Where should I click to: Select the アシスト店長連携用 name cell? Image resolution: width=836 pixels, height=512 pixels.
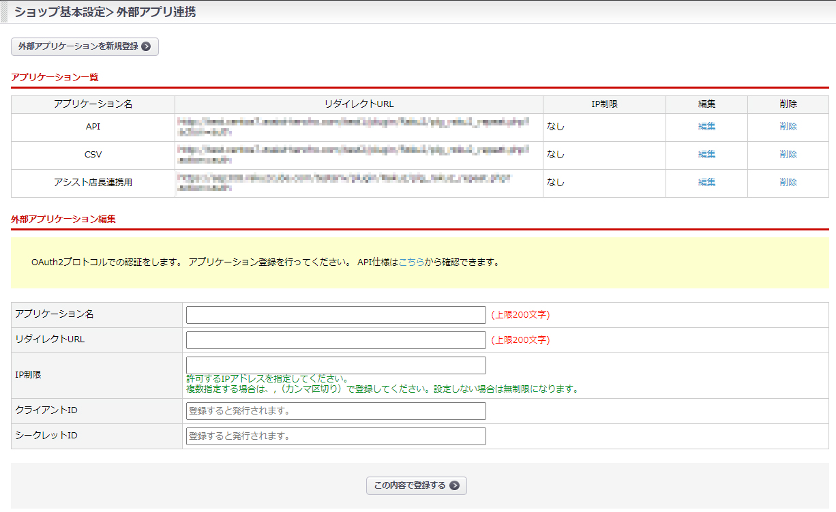click(93, 183)
